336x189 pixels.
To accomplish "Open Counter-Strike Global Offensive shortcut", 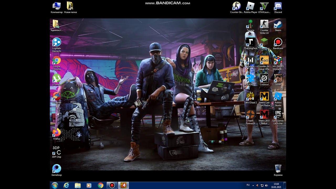I will click(x=264, y=63).
